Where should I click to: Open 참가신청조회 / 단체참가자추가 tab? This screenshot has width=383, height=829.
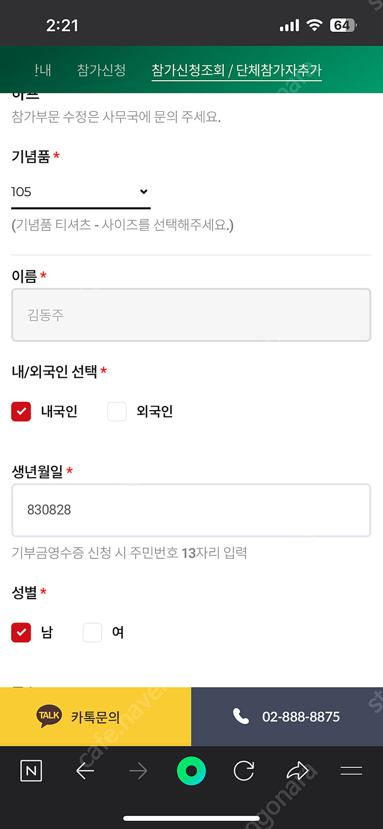point(236,70)
